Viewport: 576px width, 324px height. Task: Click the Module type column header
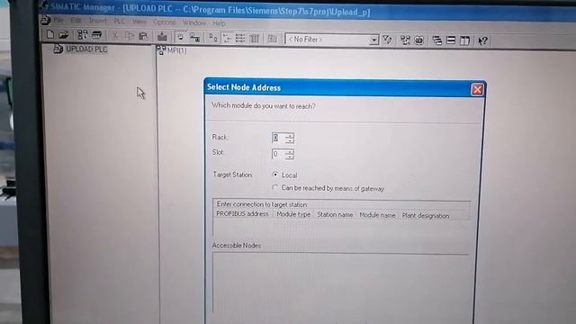pos(293,214)
